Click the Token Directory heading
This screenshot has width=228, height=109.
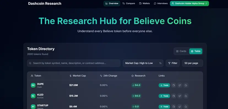41,49
